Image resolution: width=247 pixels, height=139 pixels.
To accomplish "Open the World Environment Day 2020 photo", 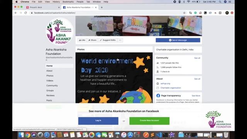I will 114,78.
